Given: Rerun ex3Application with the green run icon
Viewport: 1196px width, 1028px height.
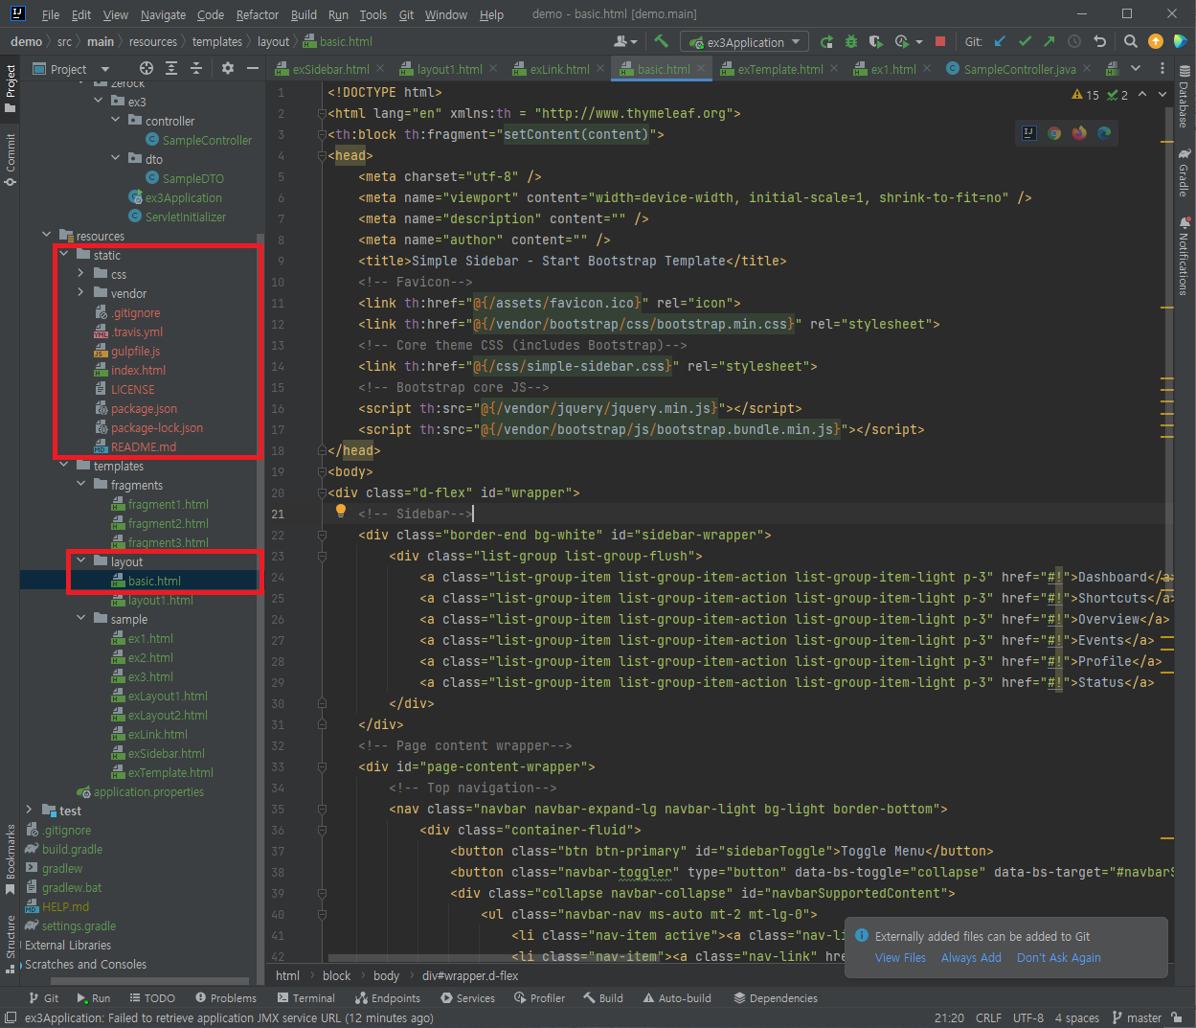Looking at the screenshot, I should tap(826, 41).
